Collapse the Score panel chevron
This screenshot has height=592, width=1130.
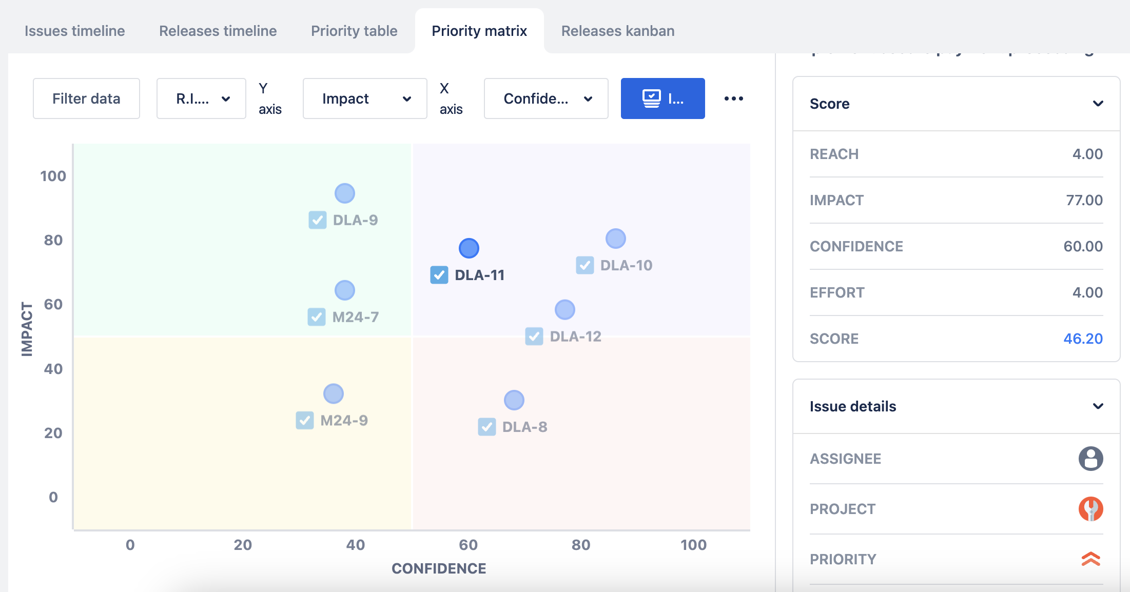click(1098, 104)
